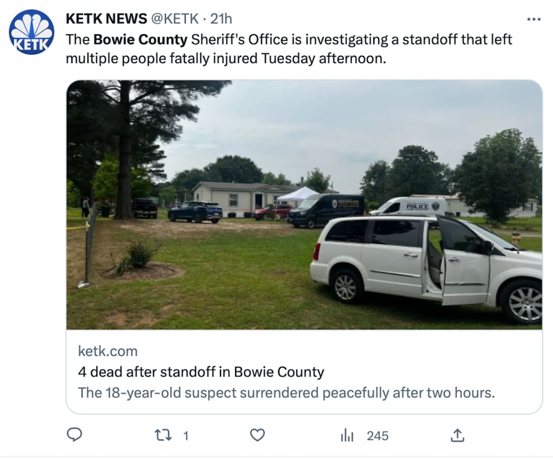This screenshot has height=460, width=553.
Task: Open '4 dead after standoff in Bowie County' headline
Action: pos(201,372)
